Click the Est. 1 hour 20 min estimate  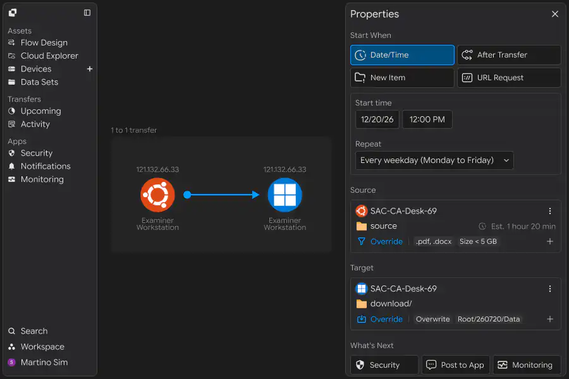pos(517,226)
